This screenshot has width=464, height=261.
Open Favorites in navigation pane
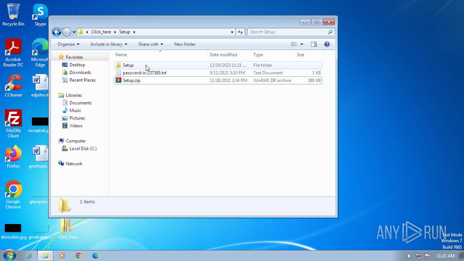pyautogui.click(x=74, y=57)
